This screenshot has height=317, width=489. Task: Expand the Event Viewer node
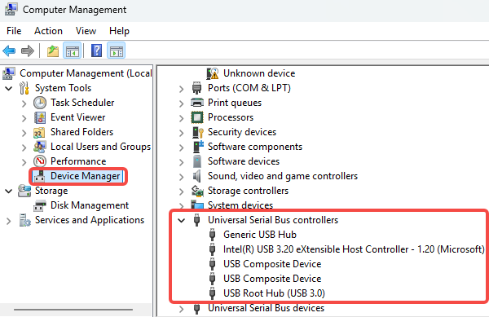24,118
